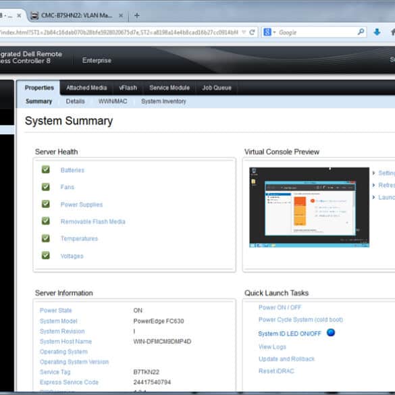This screenshot has height=395, width=395.
Task: Open virtual console Settings link
Action: pos(386,173)
